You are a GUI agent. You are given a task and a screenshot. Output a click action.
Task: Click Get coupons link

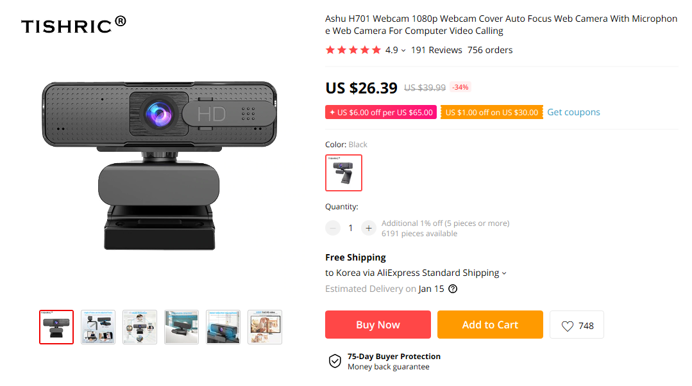click(x=573, y=112)
